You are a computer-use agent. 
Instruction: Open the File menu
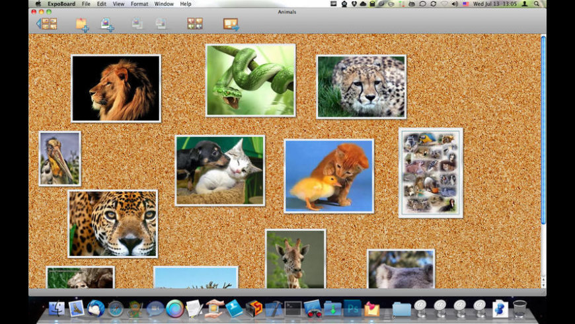86,4
